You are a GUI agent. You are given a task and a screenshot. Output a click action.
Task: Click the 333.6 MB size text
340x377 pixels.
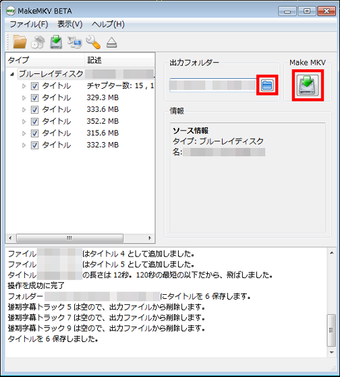[x=103, y=109]
